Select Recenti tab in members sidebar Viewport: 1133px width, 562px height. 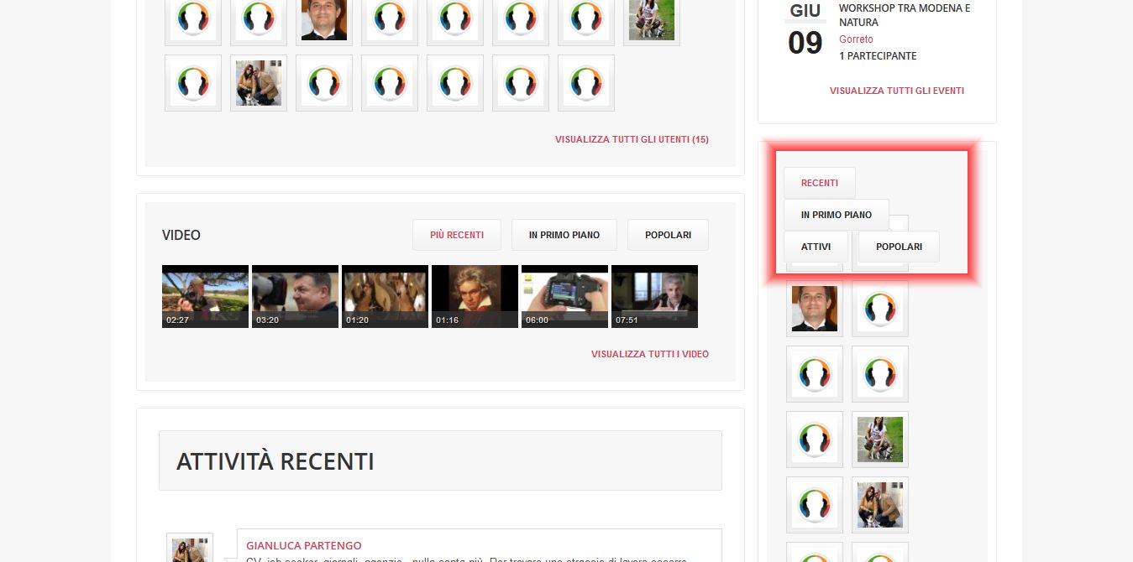pyautogui.click(x=820, y=183)
